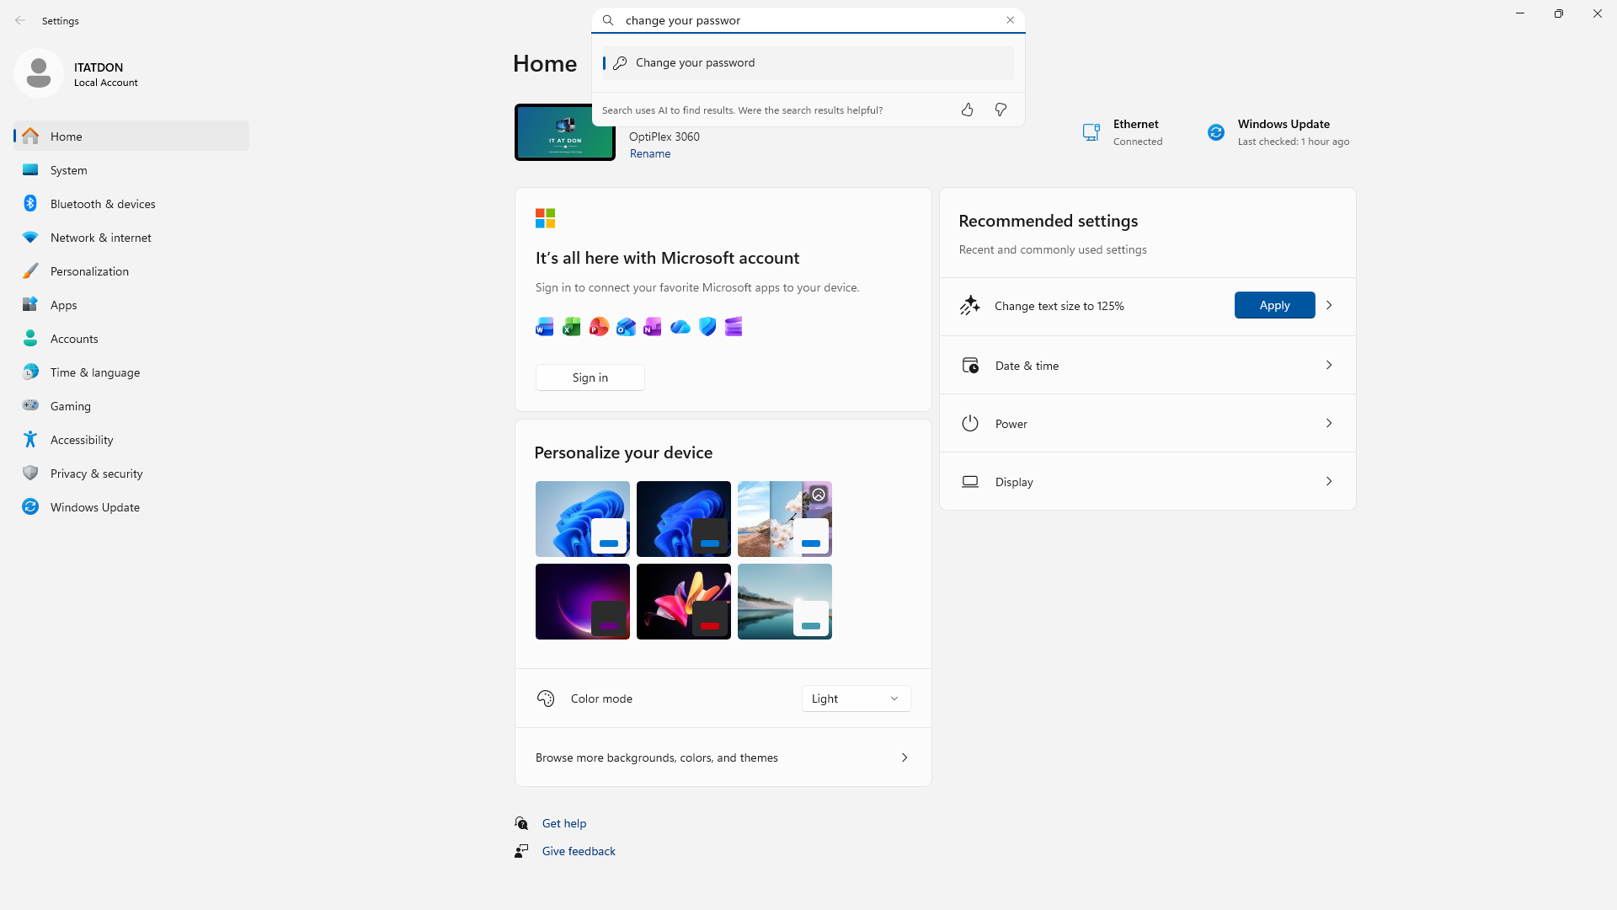Click the back arrow in title bar

coord(20,20)
